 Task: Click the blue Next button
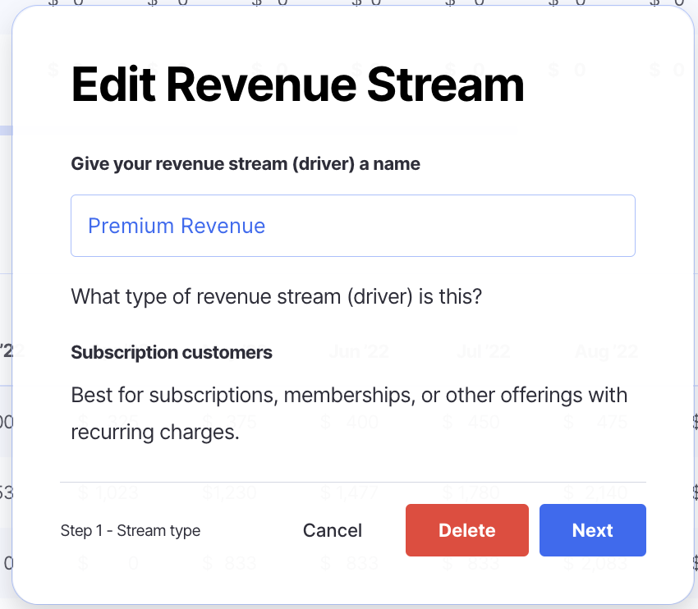coord(592,530)
